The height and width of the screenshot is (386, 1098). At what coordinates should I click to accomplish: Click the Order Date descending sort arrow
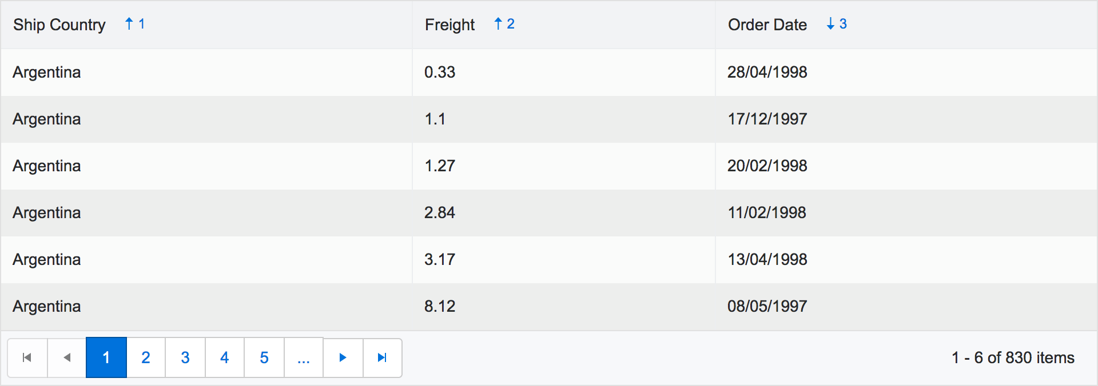coord(830,24)
